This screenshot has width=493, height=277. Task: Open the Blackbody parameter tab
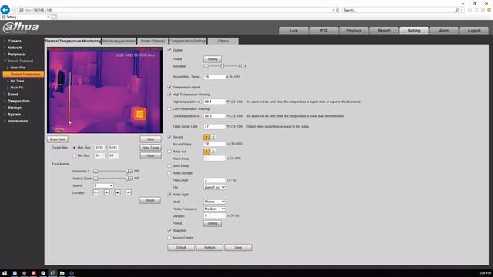pos(119,41)
